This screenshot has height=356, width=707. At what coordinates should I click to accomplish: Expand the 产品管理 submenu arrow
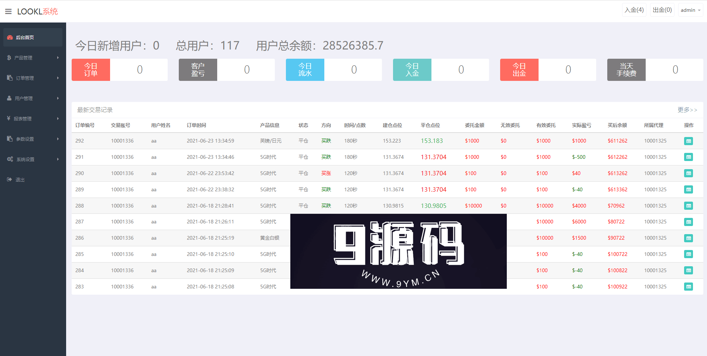tap(58, 58)
